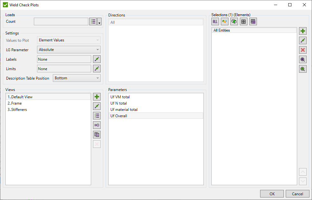
Task: Open the LG Parameter dropdown
Action: pyautogui.click(x=69, y=50)
